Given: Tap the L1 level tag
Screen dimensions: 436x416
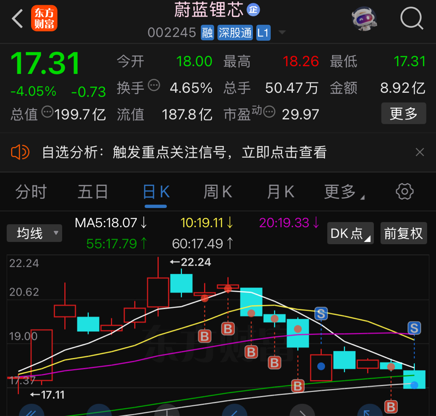Looking at the screenshot, I should pos(263,33).
